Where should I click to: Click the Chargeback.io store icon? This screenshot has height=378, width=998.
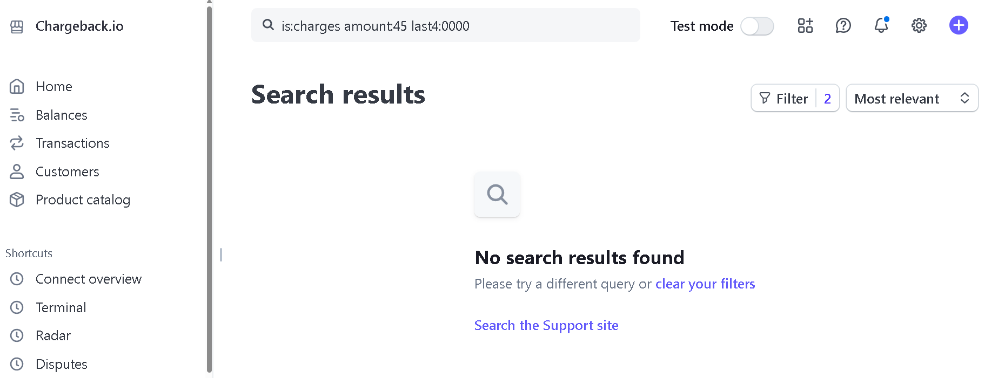coord(17,26)
